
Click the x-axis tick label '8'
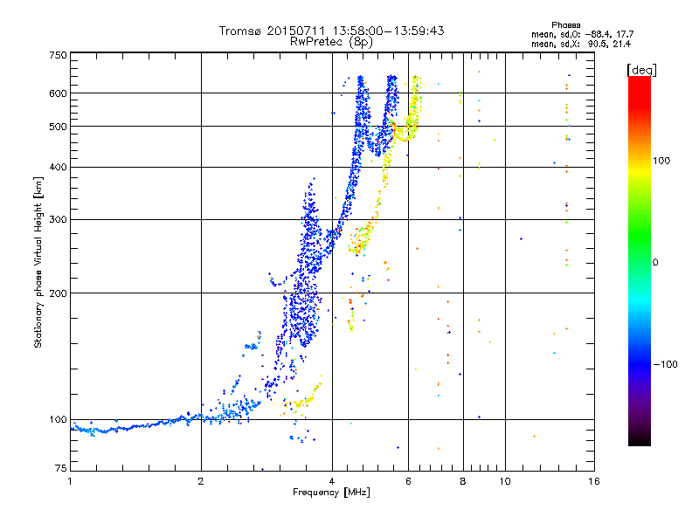coord(463,481)
